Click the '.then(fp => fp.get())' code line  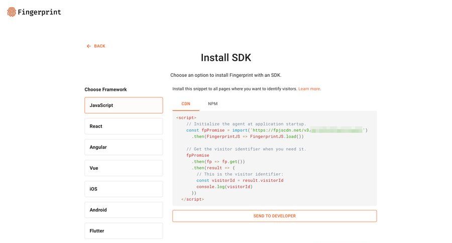click(218, 162)
